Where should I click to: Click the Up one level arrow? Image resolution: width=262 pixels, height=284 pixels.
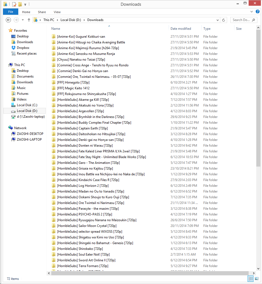(29, 20)
